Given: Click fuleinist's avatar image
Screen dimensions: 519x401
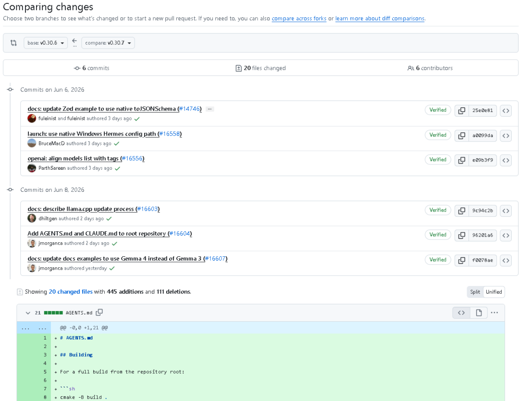Looking at the screenshot, I should 32,118.
